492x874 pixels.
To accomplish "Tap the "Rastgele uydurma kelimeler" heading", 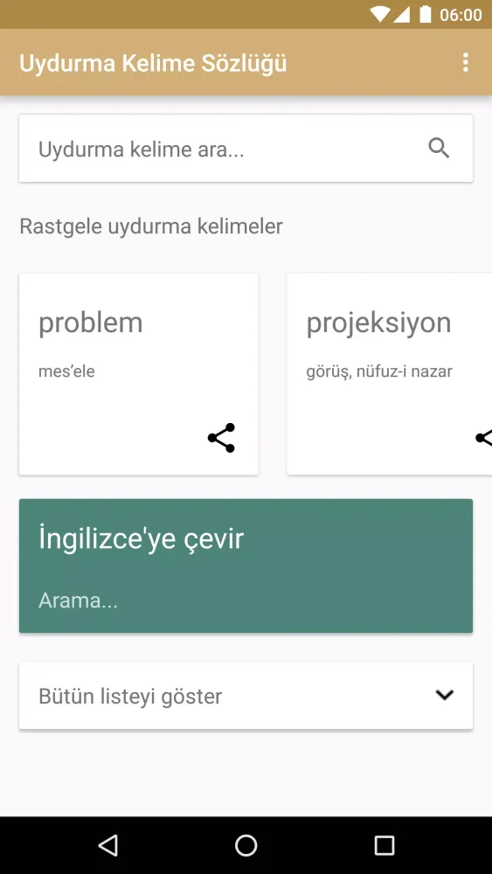I will click(151, 226).
